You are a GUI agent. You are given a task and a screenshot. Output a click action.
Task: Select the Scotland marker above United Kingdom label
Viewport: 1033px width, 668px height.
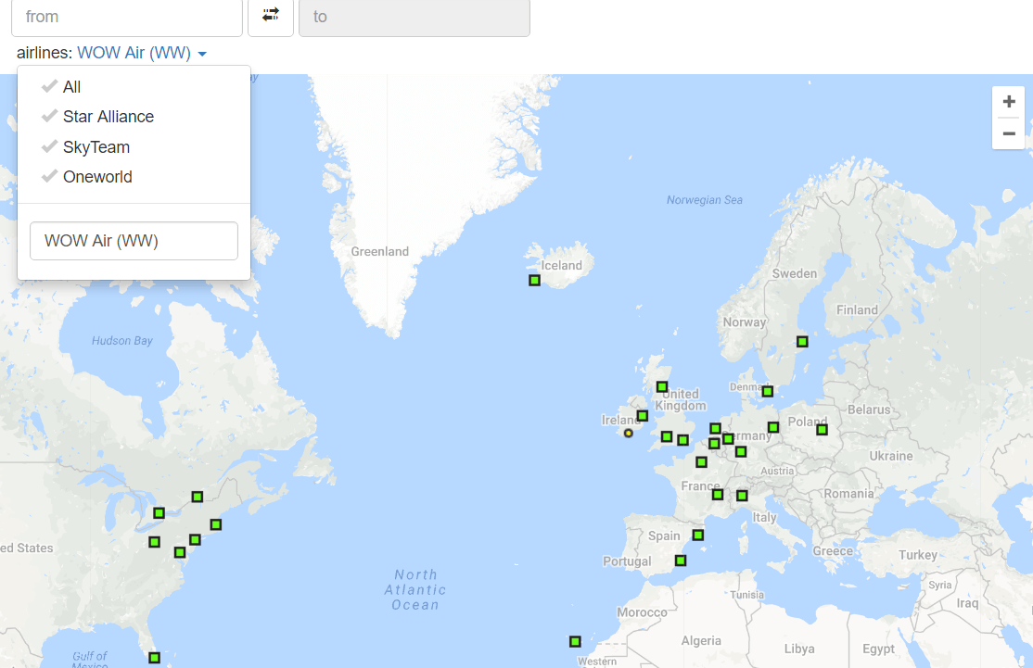(662, 387)
